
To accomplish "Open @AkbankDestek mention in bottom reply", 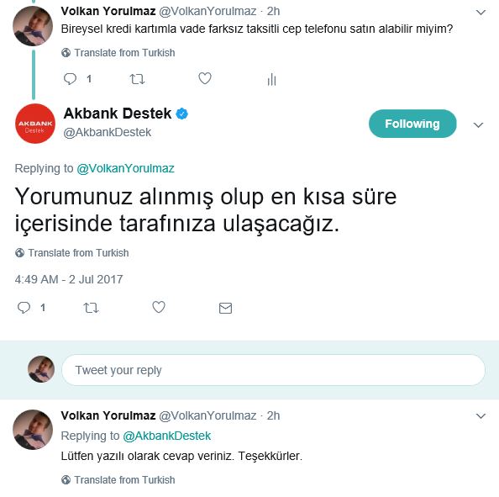I will pos(167,436).
